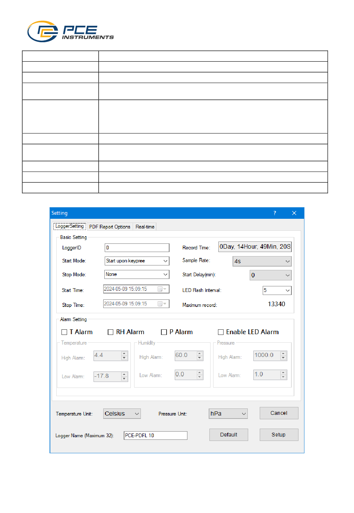
Task: Increase the Humidity High Alarm spinner
Action: [200, 353]
